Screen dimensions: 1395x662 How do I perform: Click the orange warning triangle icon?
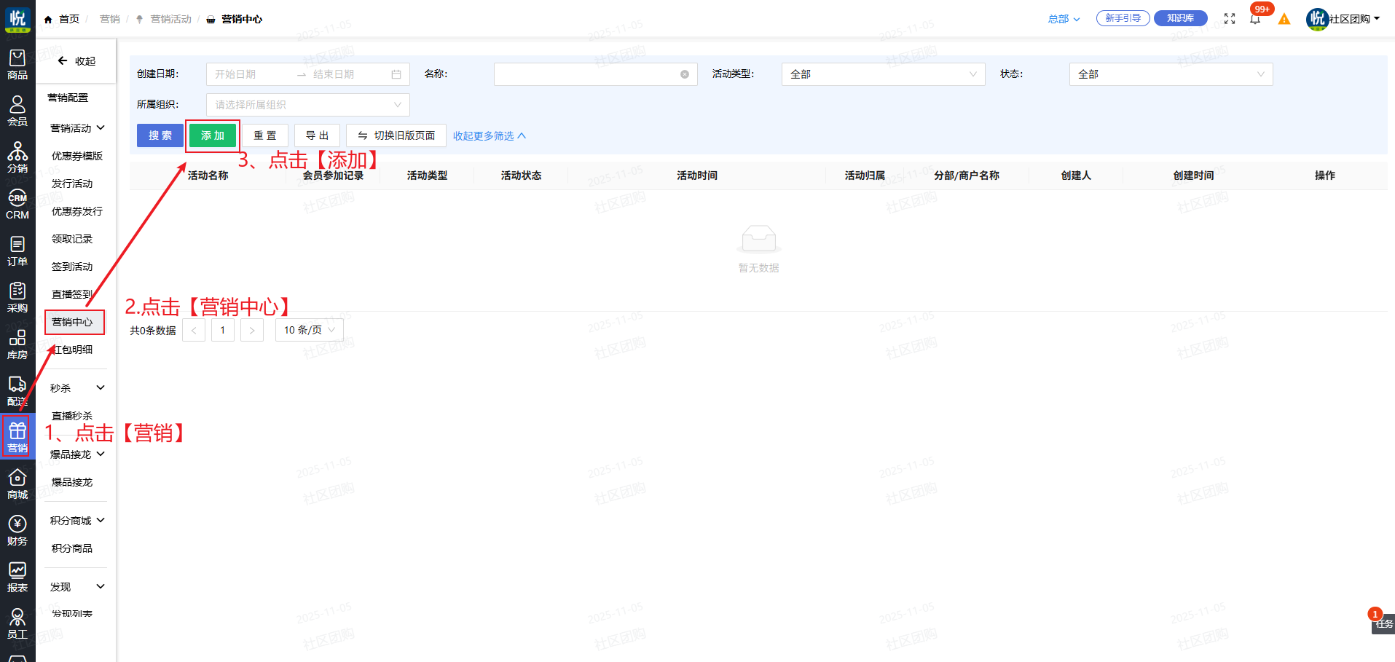pos(1284,19)
